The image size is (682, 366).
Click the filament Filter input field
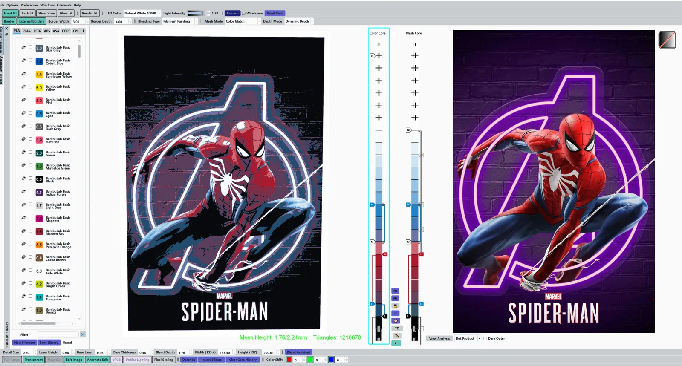click(x=58, y=334)
